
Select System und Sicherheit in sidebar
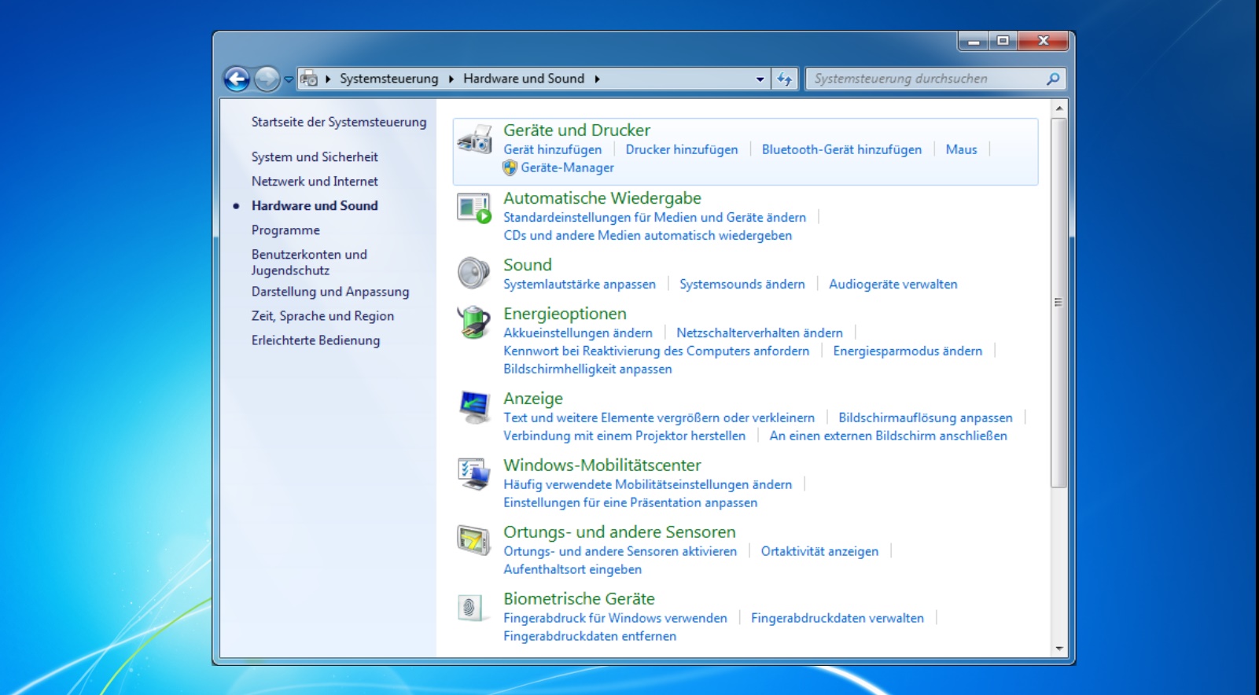point(315,157)
